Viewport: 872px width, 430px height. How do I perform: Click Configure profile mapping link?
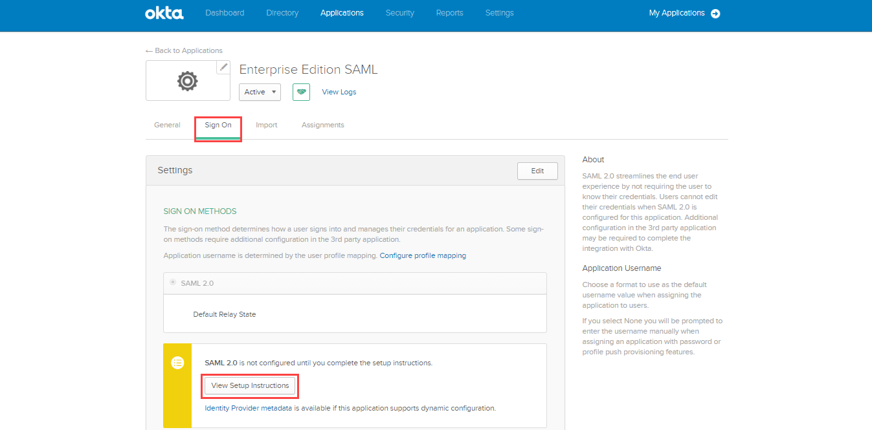423,255
